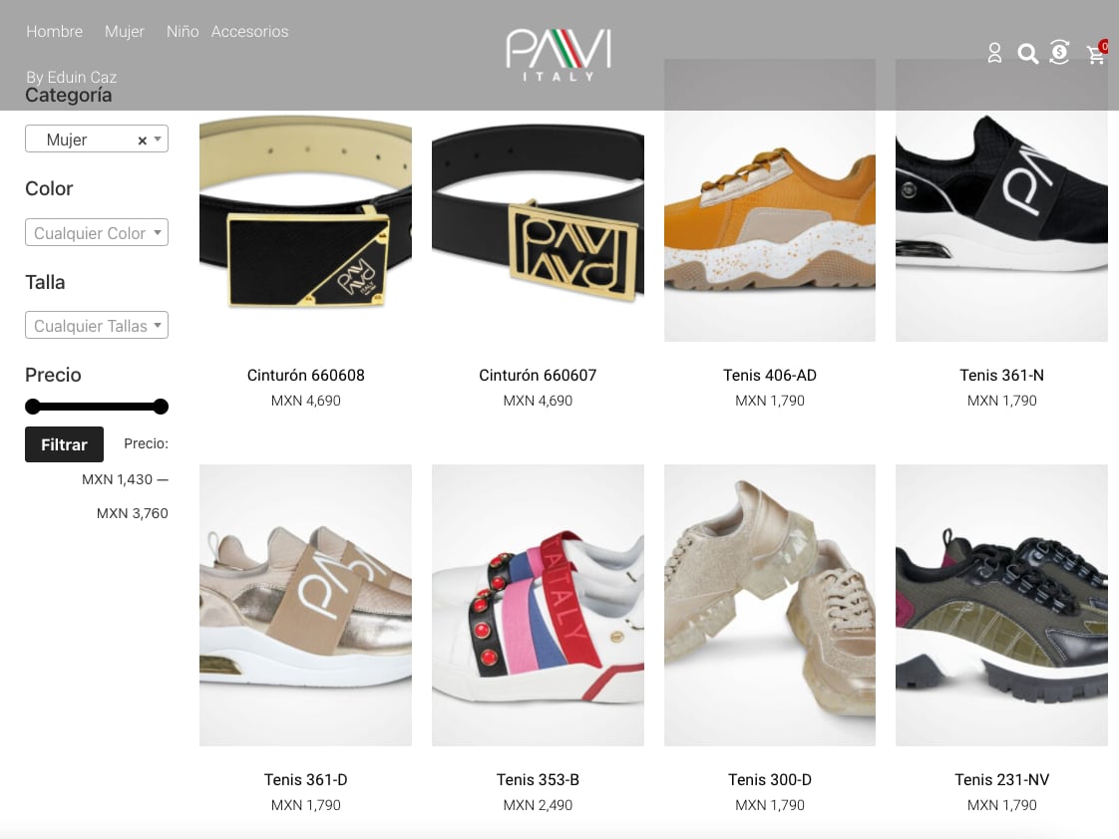Expand the Categoría dropdown arrow
Image resolution: width=1119 pixels, height=839 pixels.
pos(158,139)
